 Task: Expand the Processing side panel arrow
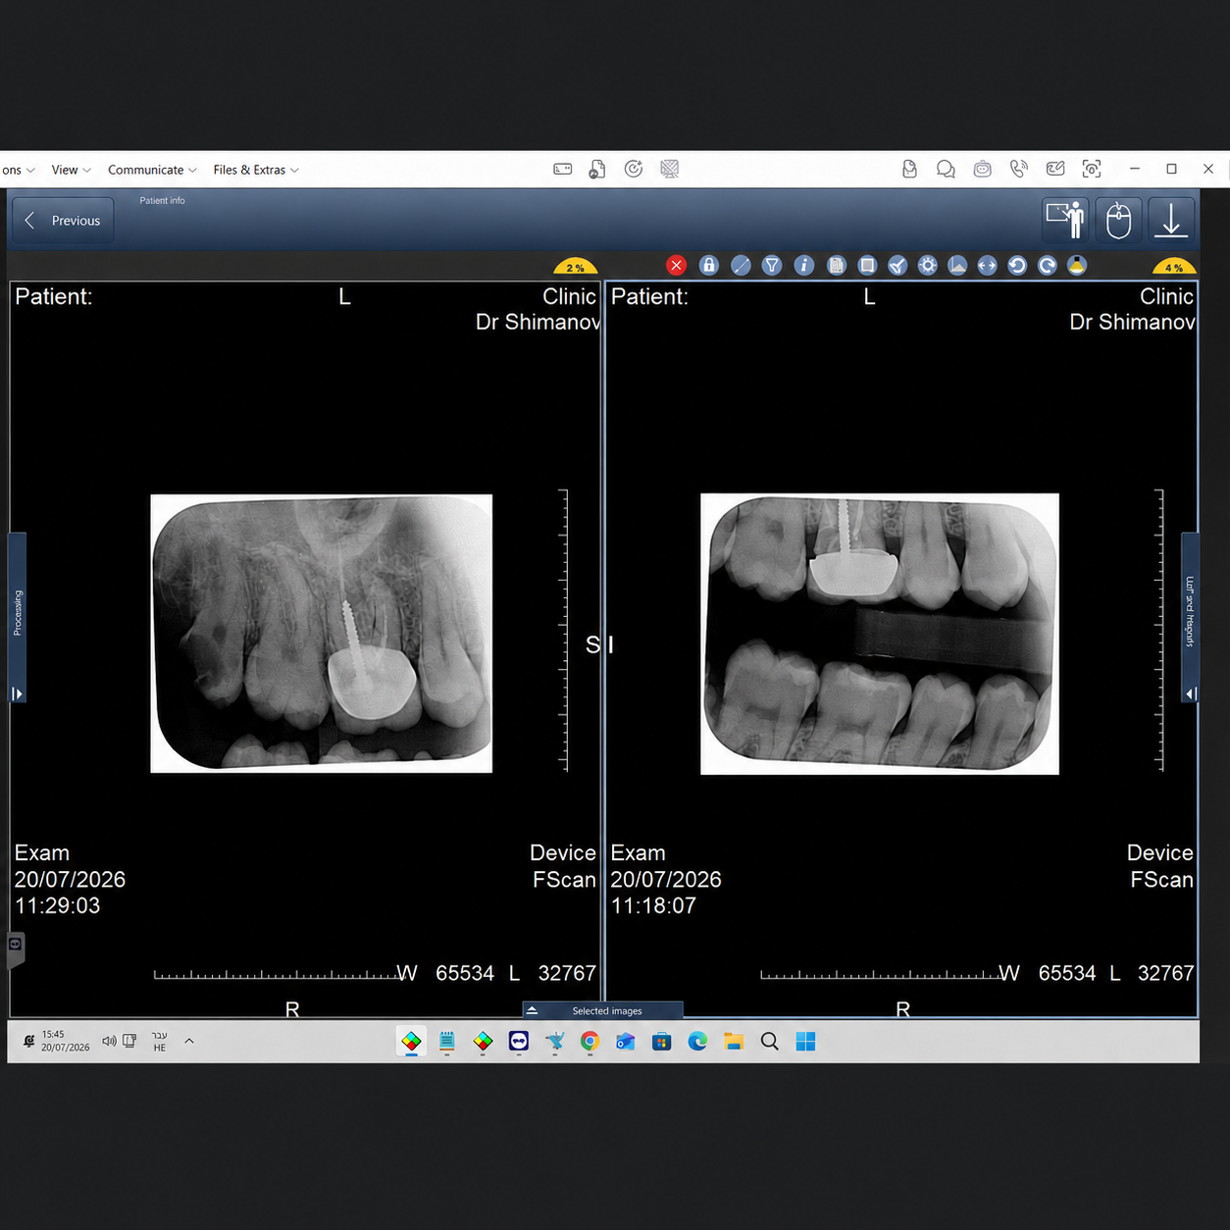[x=17, y=693]
